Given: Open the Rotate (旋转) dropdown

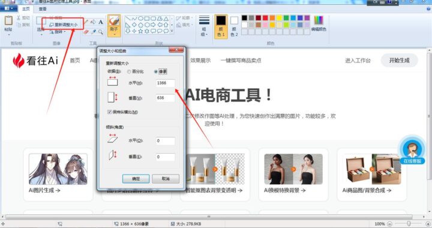Looking at the screenshot, I should click(x=58, y=32).
